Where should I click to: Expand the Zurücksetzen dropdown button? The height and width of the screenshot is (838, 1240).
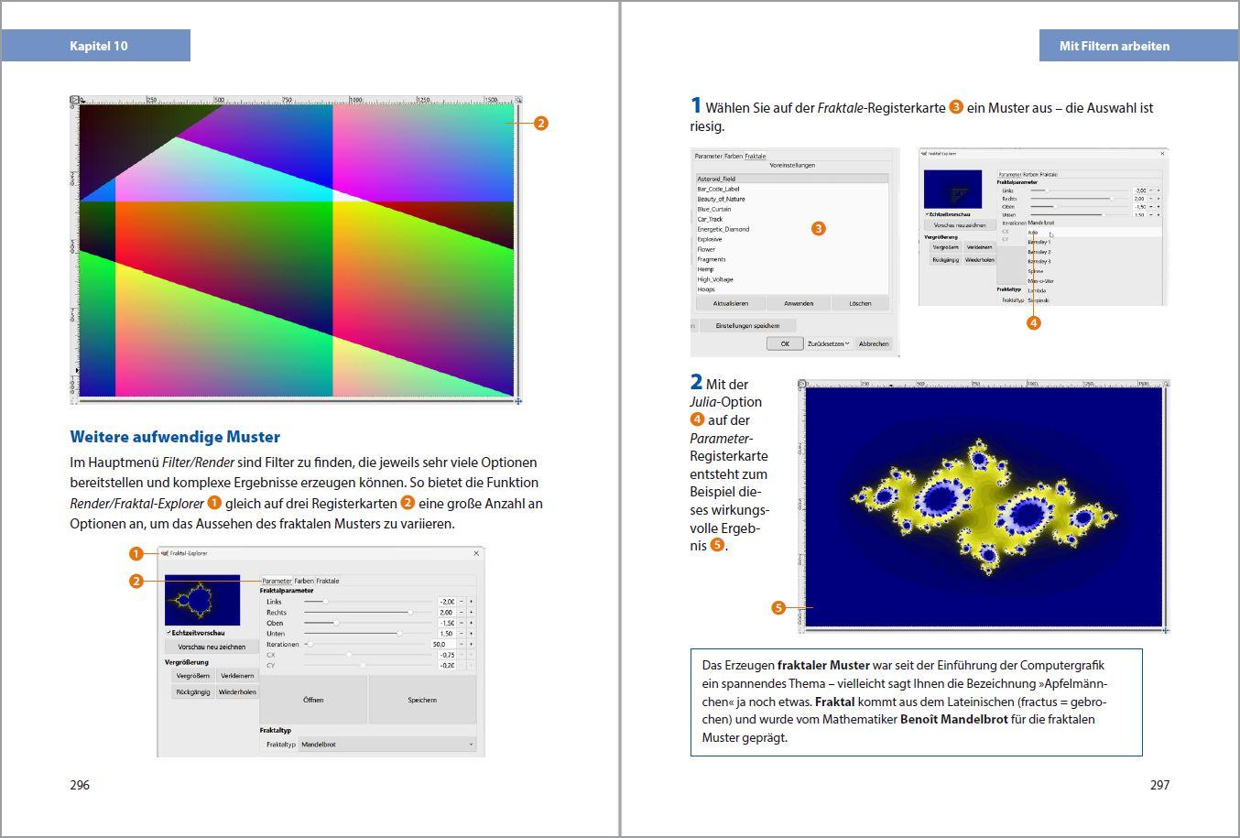tap(829, 343)
